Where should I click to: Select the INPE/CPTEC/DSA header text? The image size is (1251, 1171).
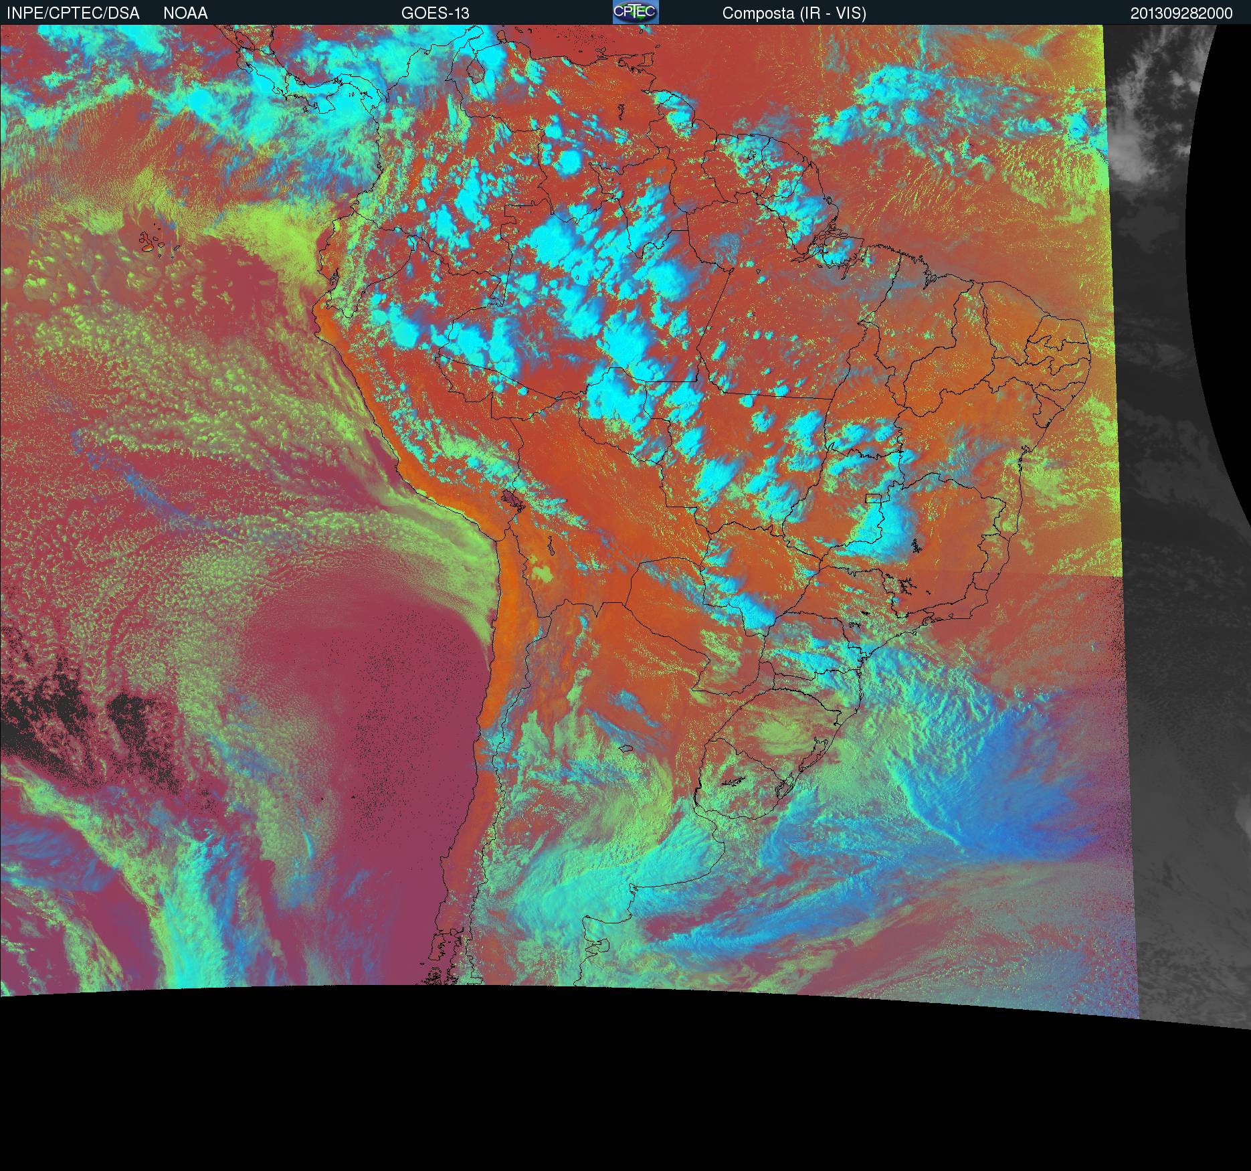[73, 13]
